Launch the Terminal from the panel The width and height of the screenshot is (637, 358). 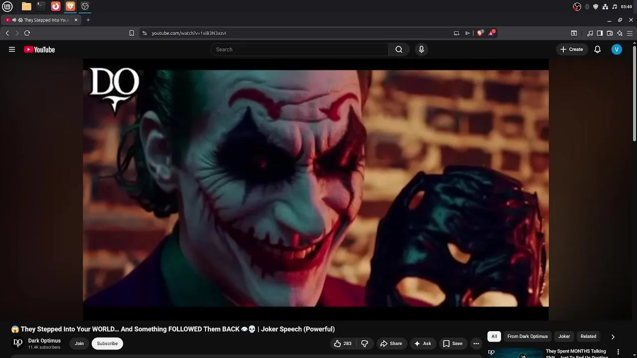(41, 6)
